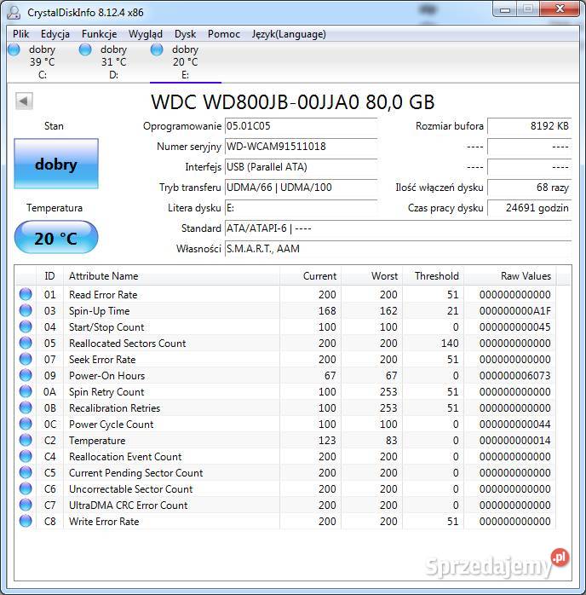Click the Własności field S.M.A.R.T., AAM
586x595 pixels.
point(398,249)
